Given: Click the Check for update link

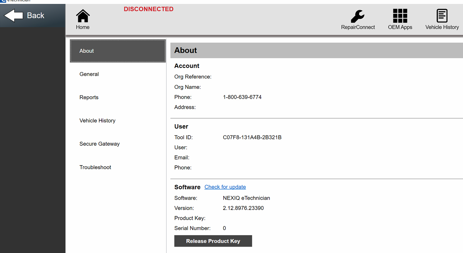Looking at the screenshot, I should click(x=225, y=187).
